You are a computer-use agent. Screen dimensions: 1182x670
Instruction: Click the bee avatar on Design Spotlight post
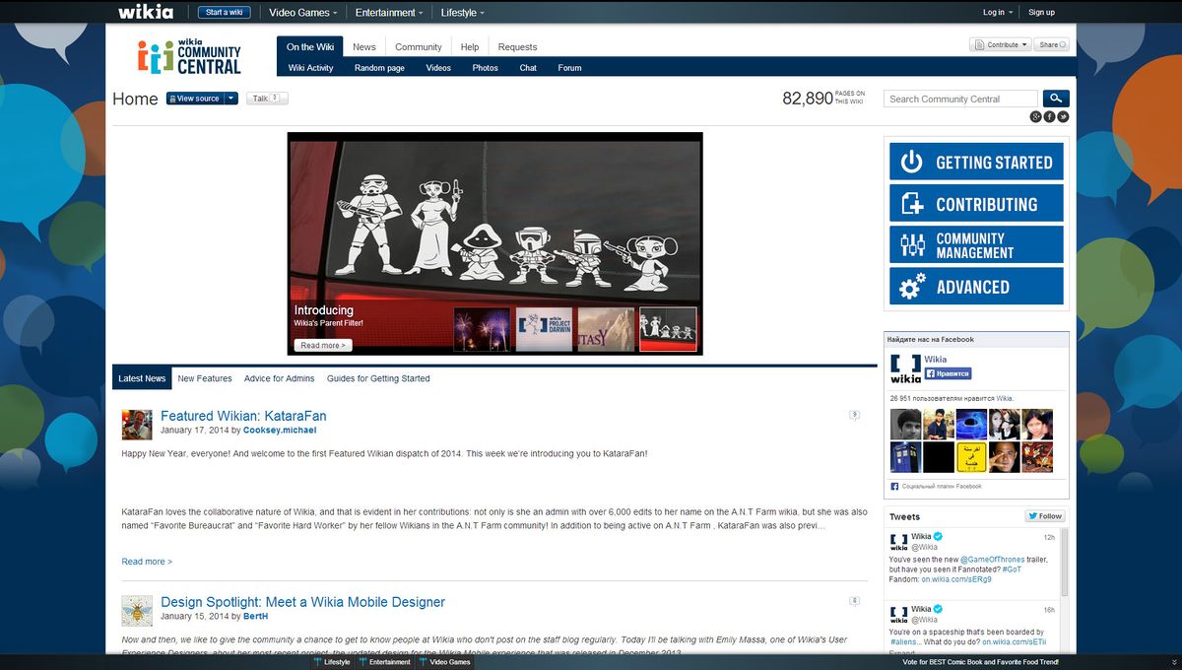click(x=137, y=611)
